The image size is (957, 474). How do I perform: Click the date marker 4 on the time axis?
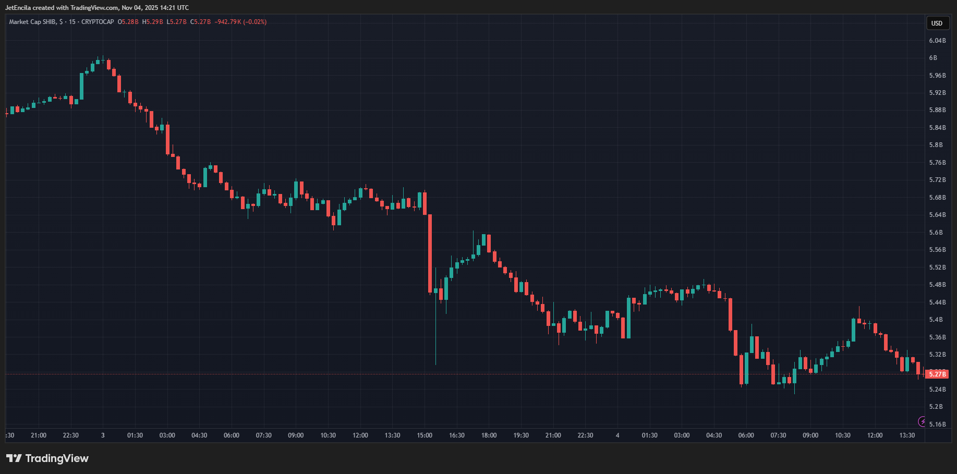[617, 435]
